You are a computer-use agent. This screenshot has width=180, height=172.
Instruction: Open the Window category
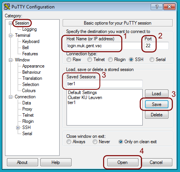click(x=22, y=60)
